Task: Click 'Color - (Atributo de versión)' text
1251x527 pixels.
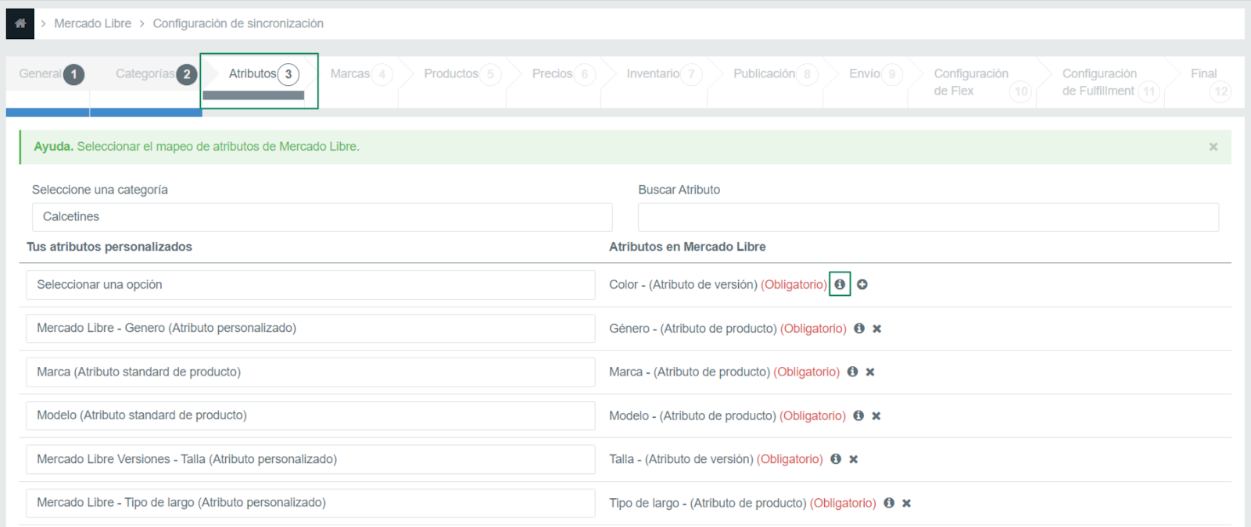Action: (x=683, y=285)
